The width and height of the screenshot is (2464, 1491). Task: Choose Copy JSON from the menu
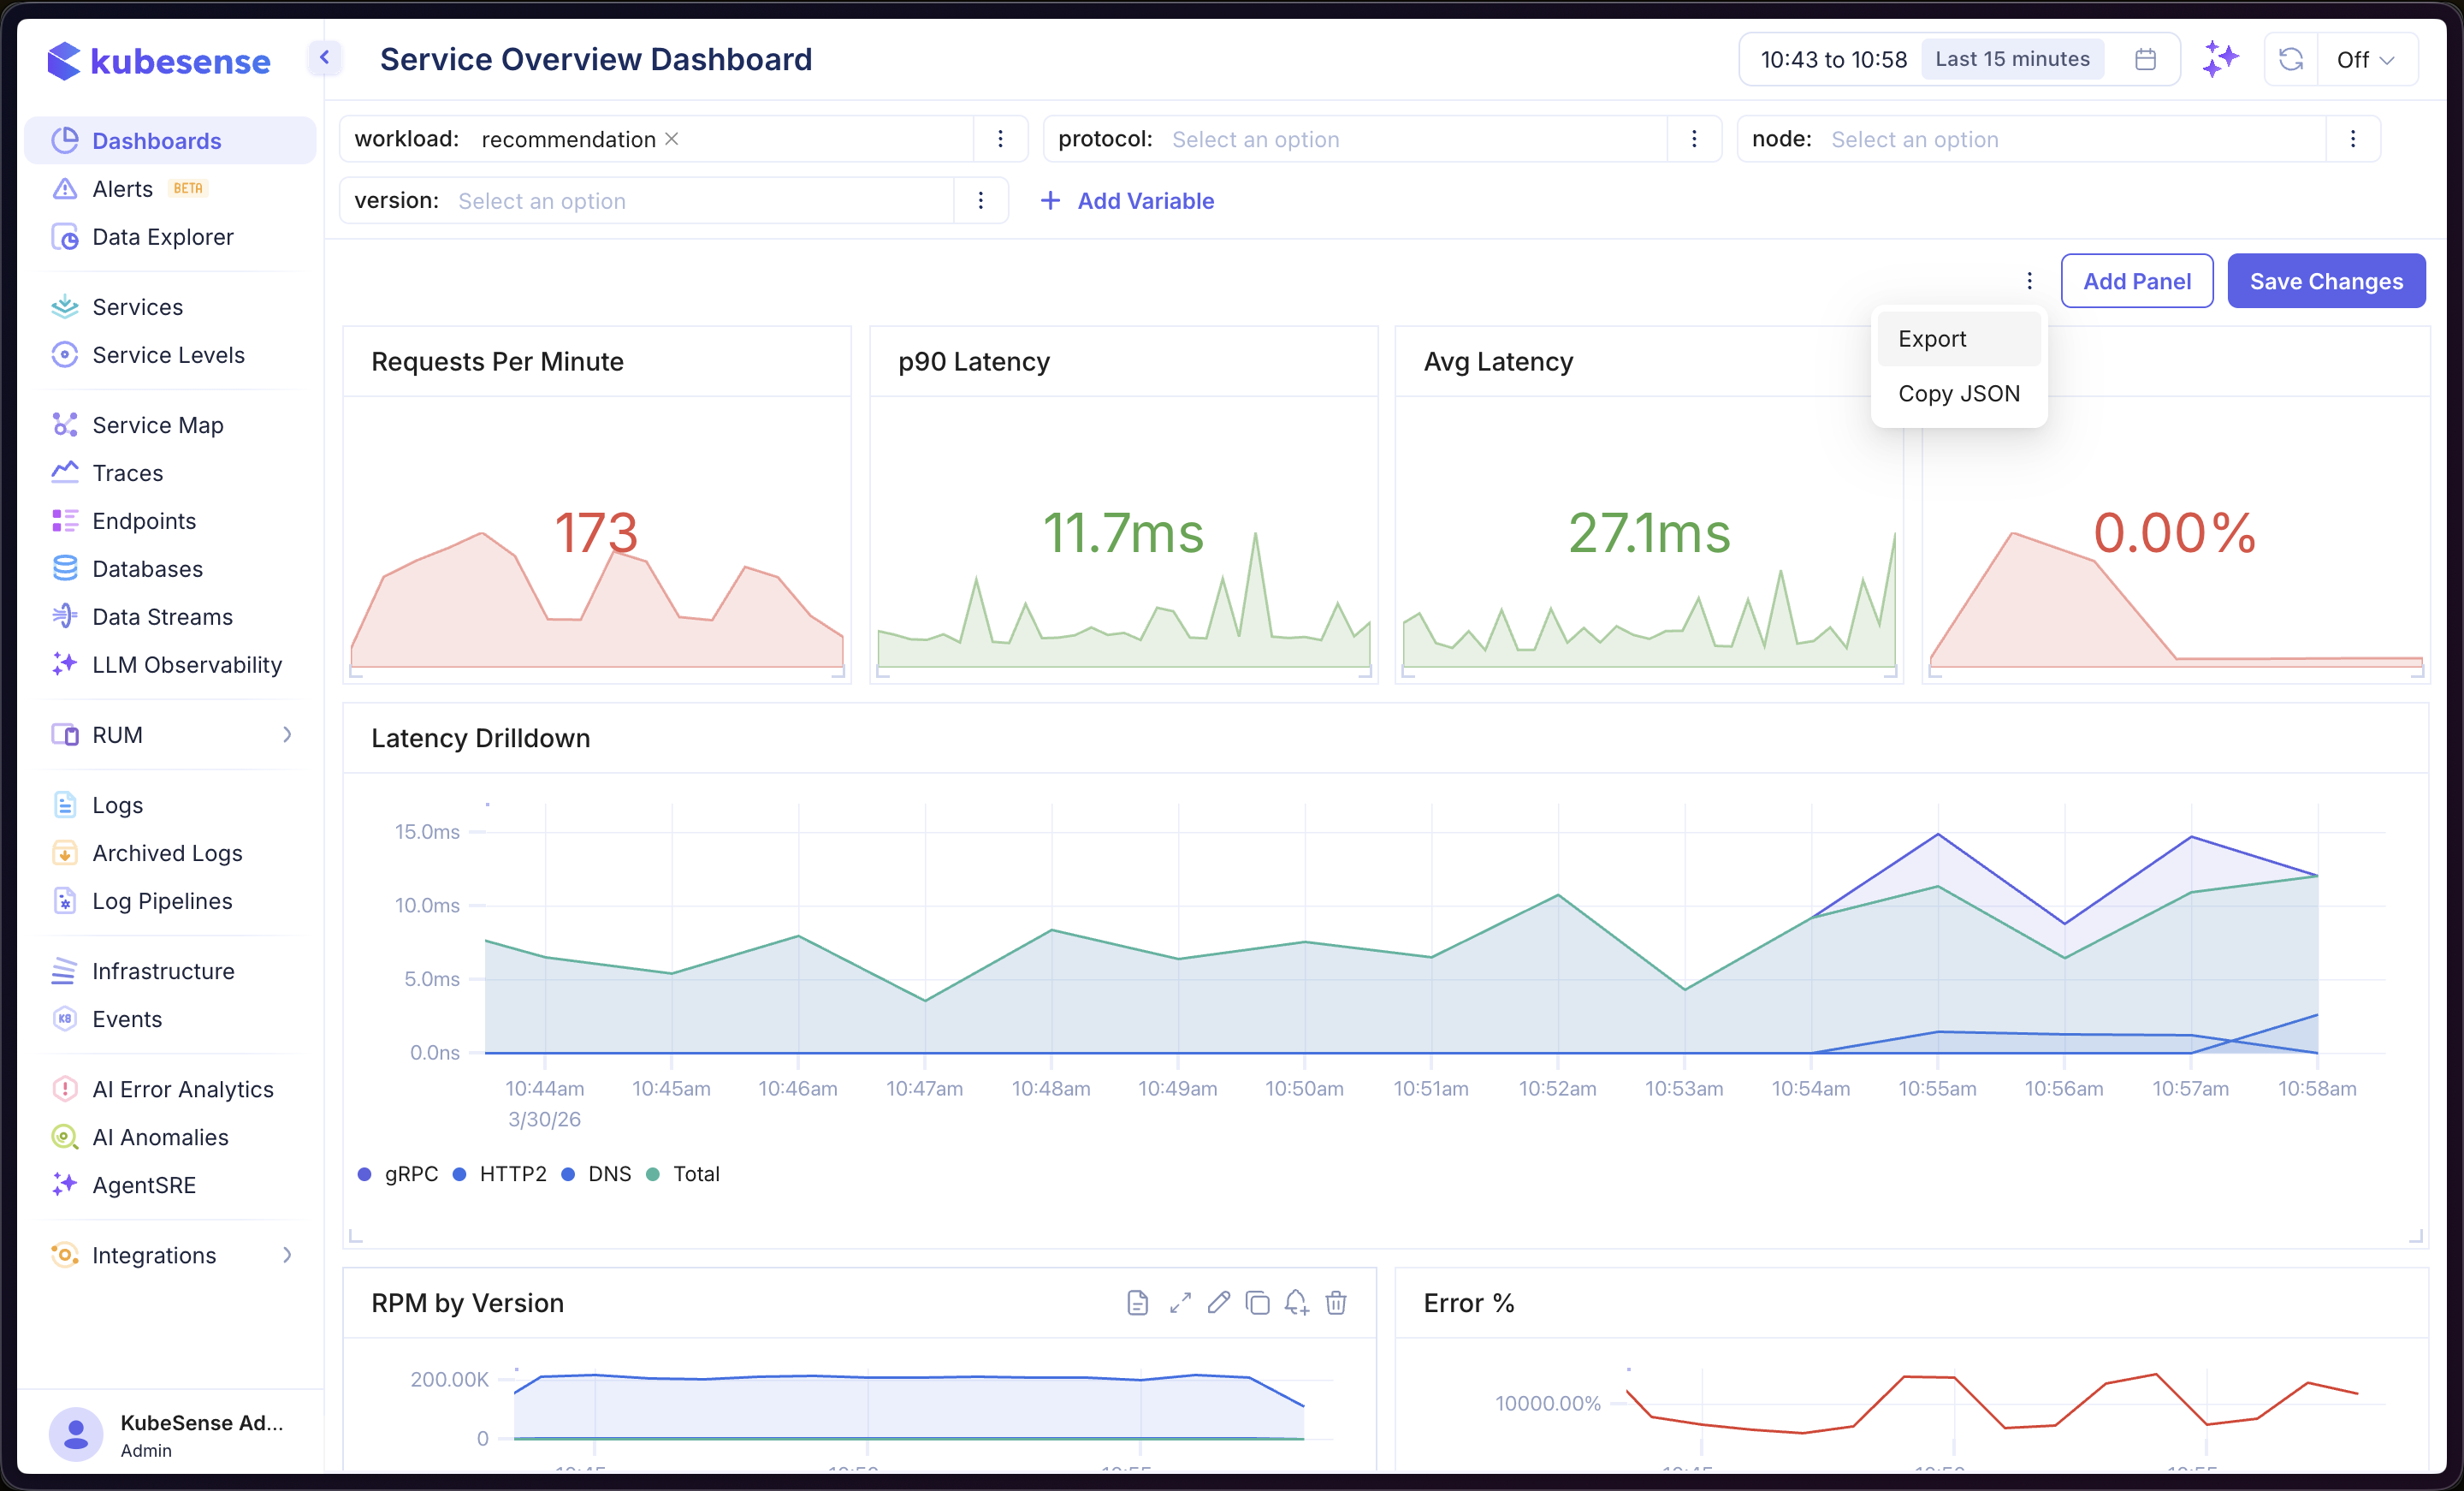click(1958, 395)
